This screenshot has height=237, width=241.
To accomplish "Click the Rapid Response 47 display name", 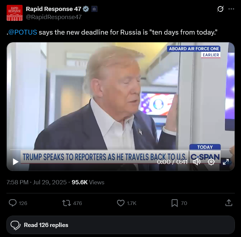I will pyautogui.click(x=54, y=9).
